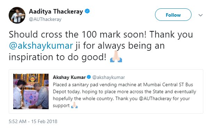Click @AUThackeray mention inside quoted tweet text

click(155, 98)
